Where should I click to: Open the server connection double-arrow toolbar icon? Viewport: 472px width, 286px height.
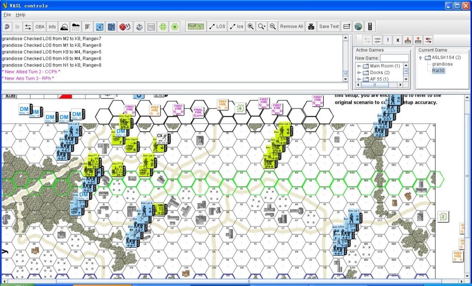(x=28, y=26)
